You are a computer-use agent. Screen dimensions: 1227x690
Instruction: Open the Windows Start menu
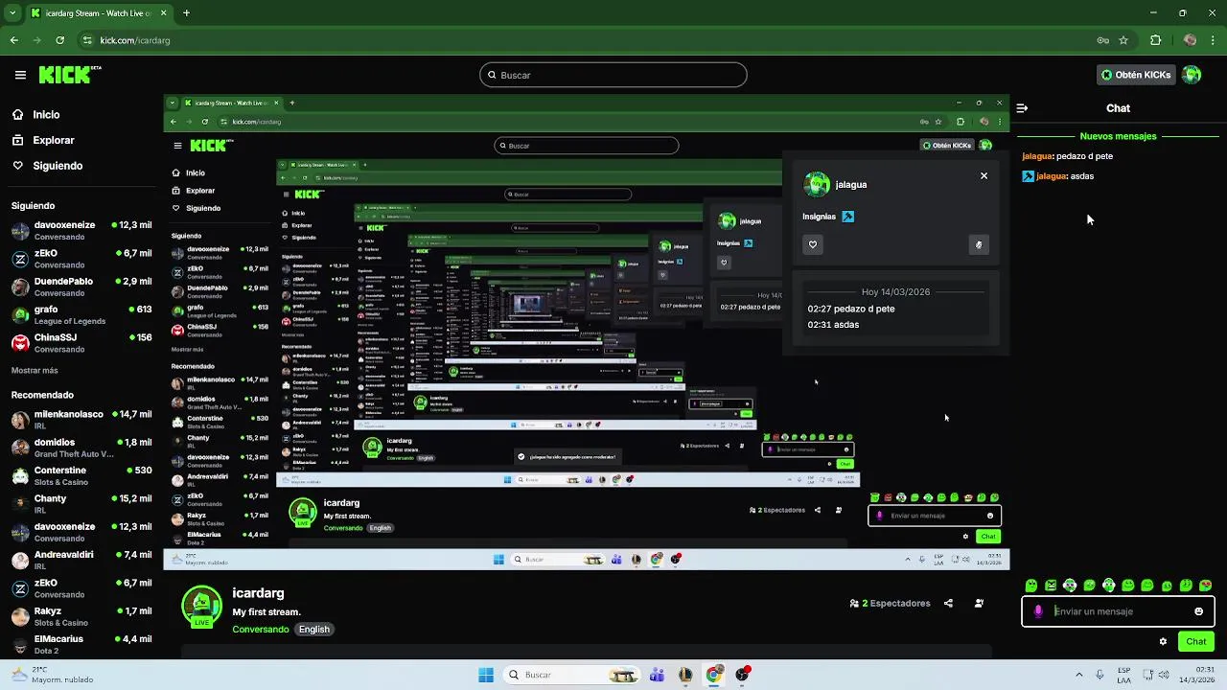pyautogui.click(x=486, y=675)
